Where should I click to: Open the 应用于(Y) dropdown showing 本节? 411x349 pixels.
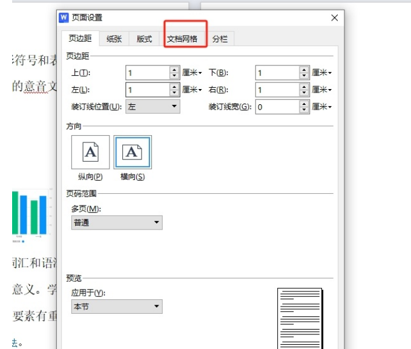(x=117, y=307)
